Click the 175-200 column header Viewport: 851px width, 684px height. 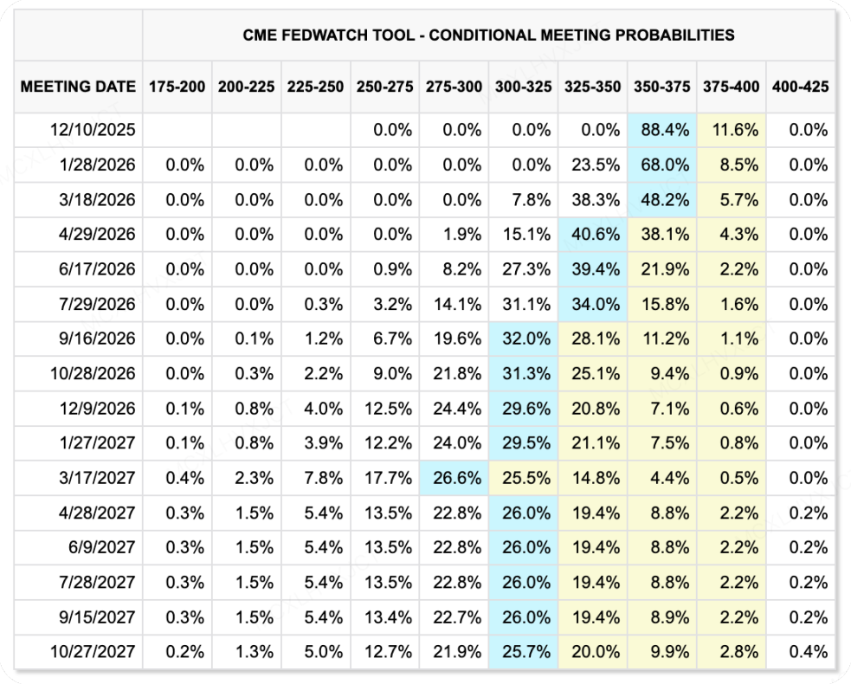coord(177,87)
